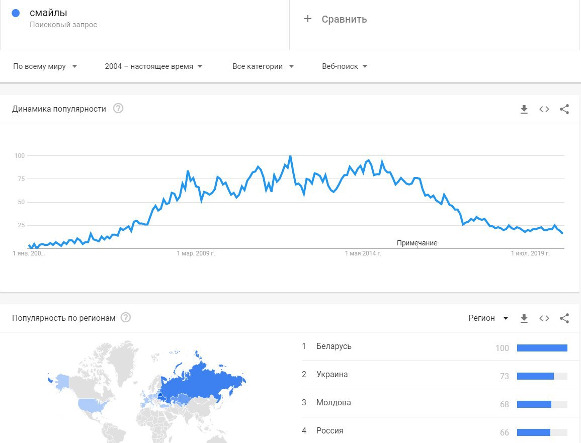Click the Примечание marker on the chart
Image resolution: width=581 pixels, height=443 pixels.
[x=417, y=243]
